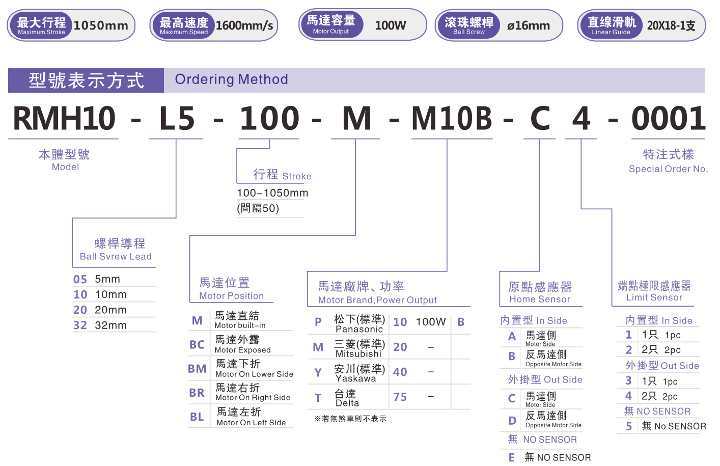Select the D Opposite Motor Side row
Screen dimensions: 720x466
pos(541,419)
